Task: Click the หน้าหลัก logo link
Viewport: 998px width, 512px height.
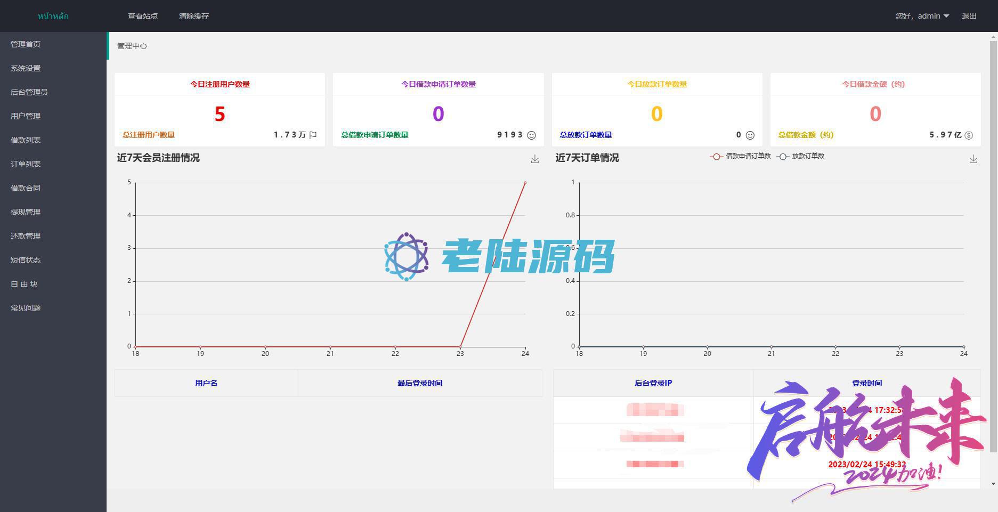Action: pyautogui.click(x=53, y=16)
